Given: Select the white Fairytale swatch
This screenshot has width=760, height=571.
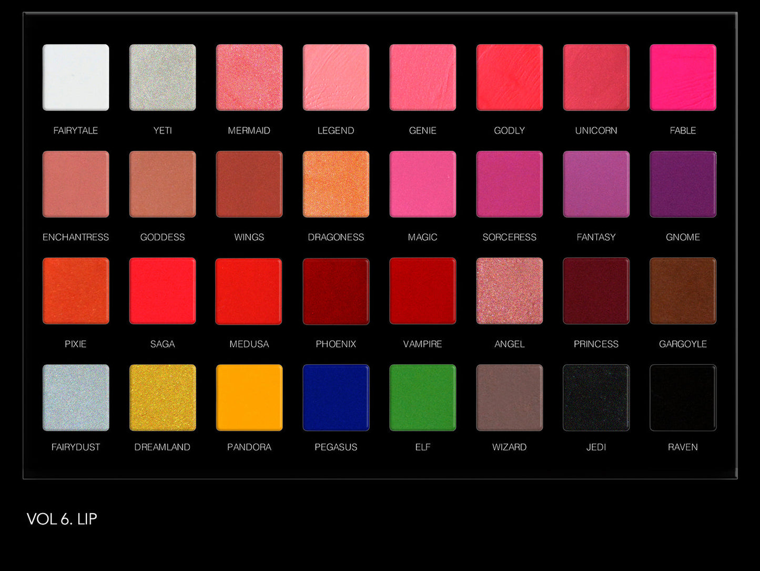Looking at the screenshot, I should (x=76, y=77).
